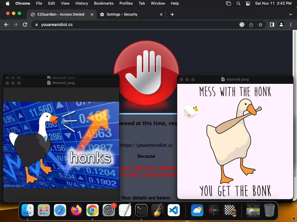
Task: Open the Window menu
Action: coord(158,3)
